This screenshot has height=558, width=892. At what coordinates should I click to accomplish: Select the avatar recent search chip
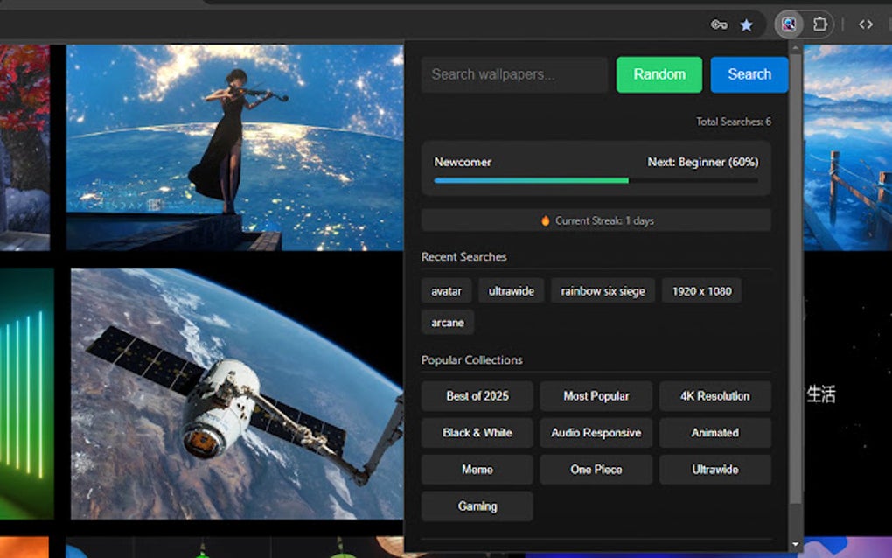pos(446,290)
